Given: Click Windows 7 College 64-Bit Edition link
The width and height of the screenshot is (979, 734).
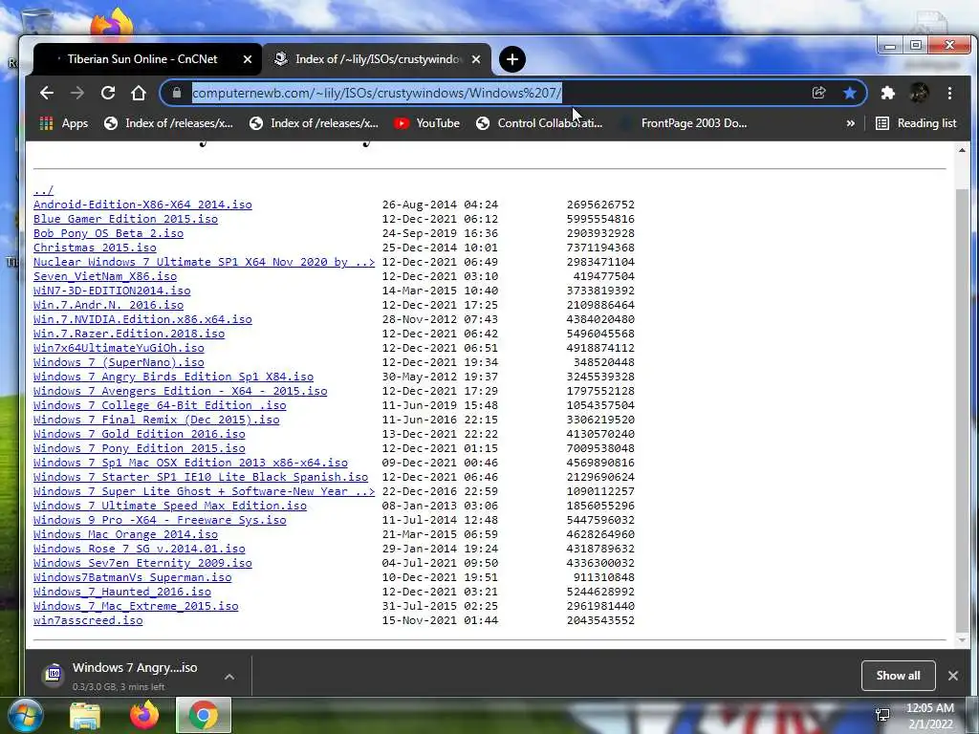Looking at the screenshot, I should pyautogui.click(x=160, y=405).
